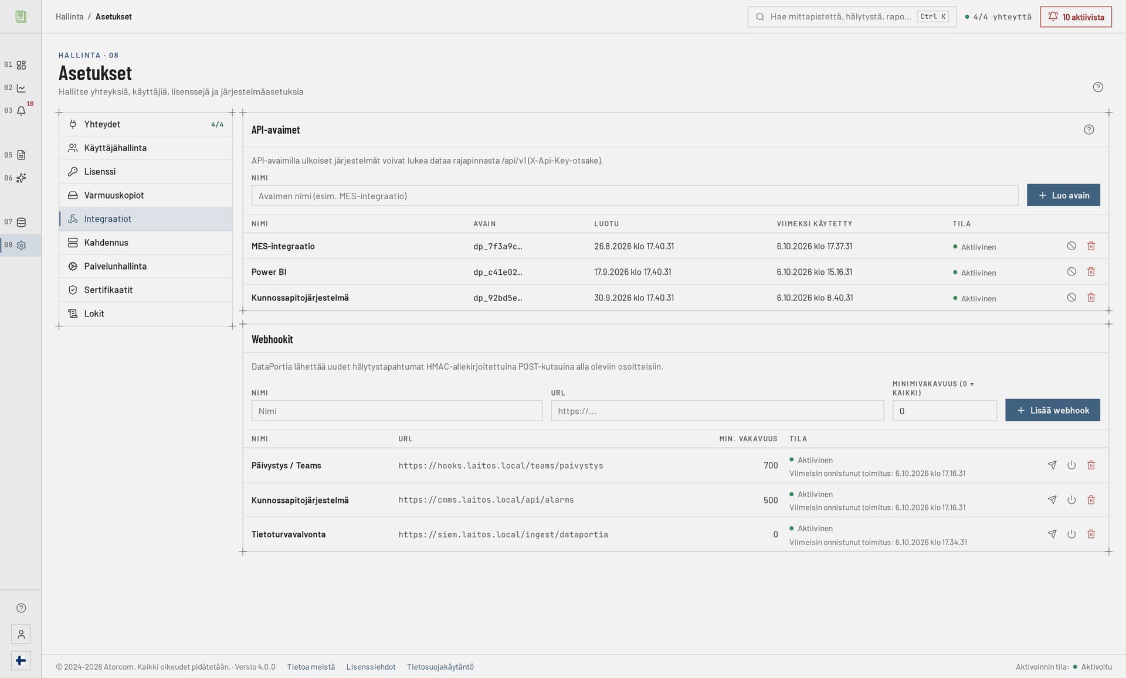Select Yhteydet settings section
The image size is (1126, 678).
pos(145,124)
